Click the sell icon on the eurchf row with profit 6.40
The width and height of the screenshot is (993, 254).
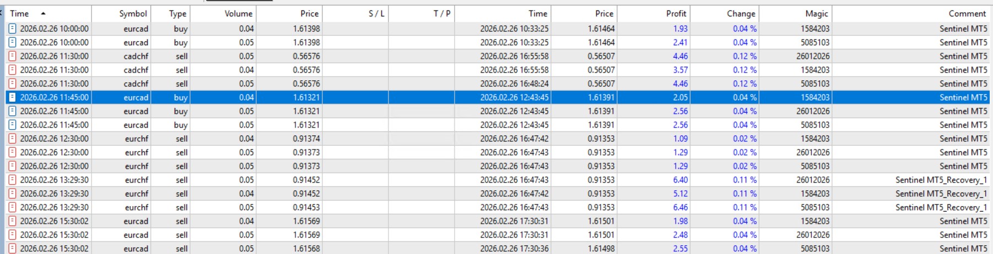[13, 180]
